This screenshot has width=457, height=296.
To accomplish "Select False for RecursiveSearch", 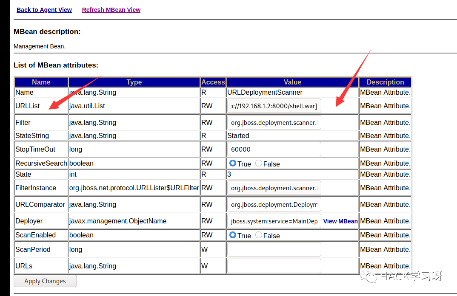I will [x=259, y=164].
